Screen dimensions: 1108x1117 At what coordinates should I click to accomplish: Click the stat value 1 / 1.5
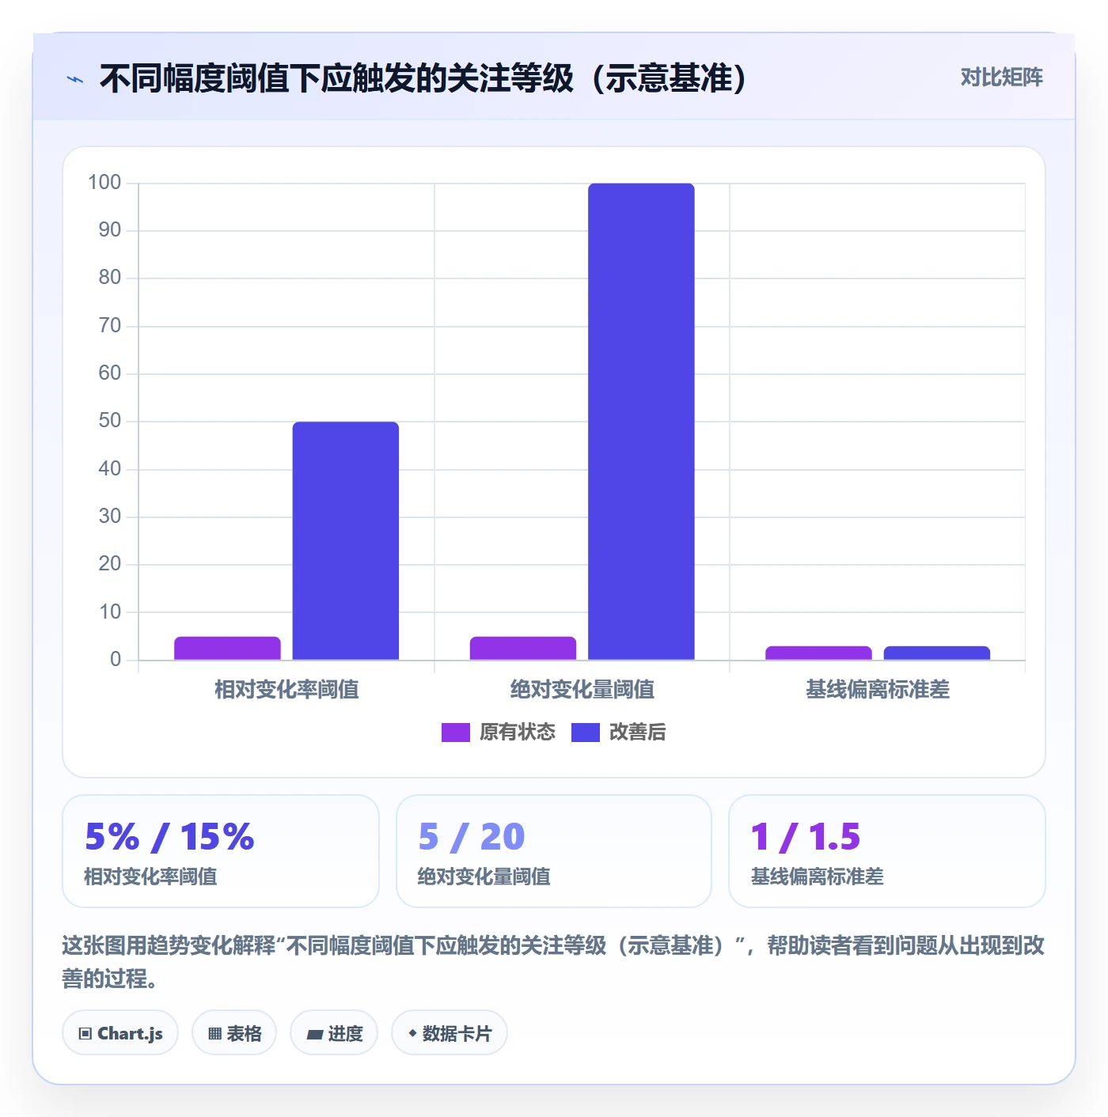[x=806, y=837]
